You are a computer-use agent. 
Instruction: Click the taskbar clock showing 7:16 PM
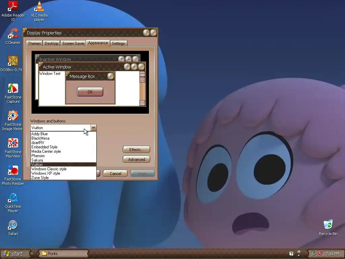[x=333, y=254]
